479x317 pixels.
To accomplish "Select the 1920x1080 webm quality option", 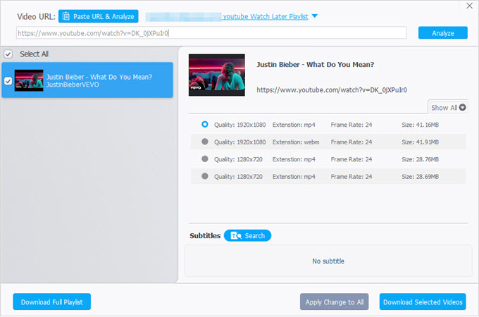I will pyautogui.click(x=205, y=142).
